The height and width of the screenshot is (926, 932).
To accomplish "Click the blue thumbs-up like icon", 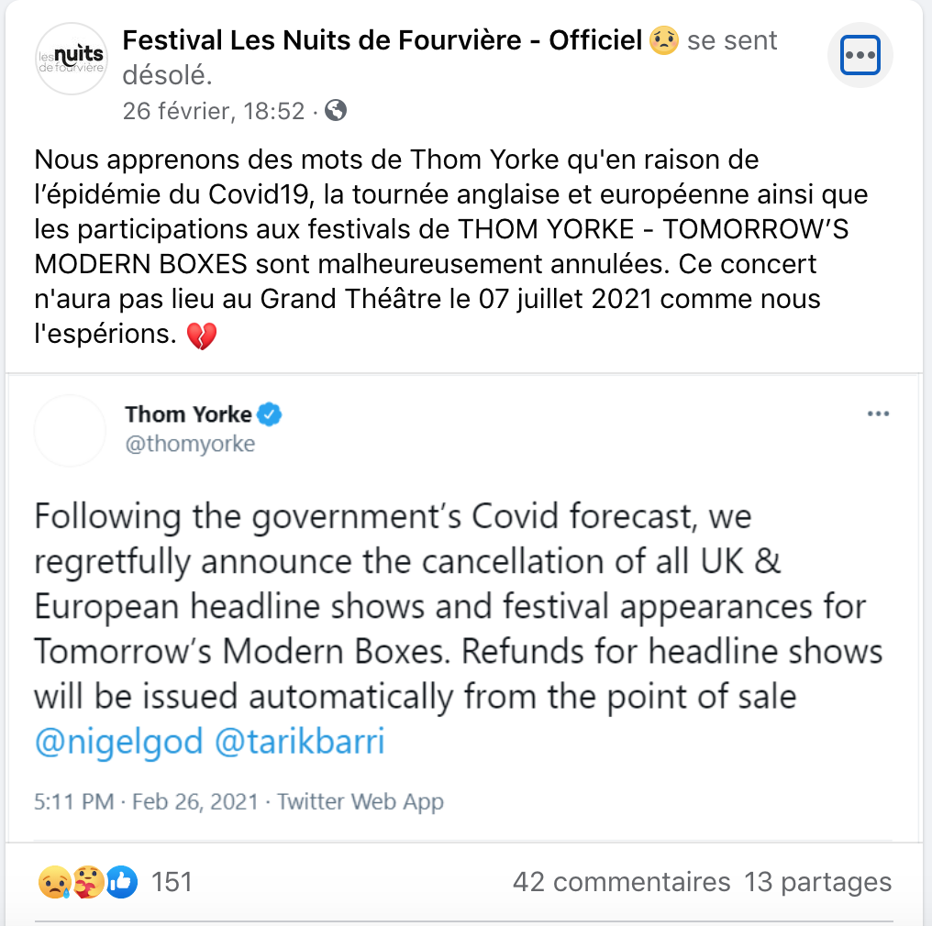I will point(121,883).
